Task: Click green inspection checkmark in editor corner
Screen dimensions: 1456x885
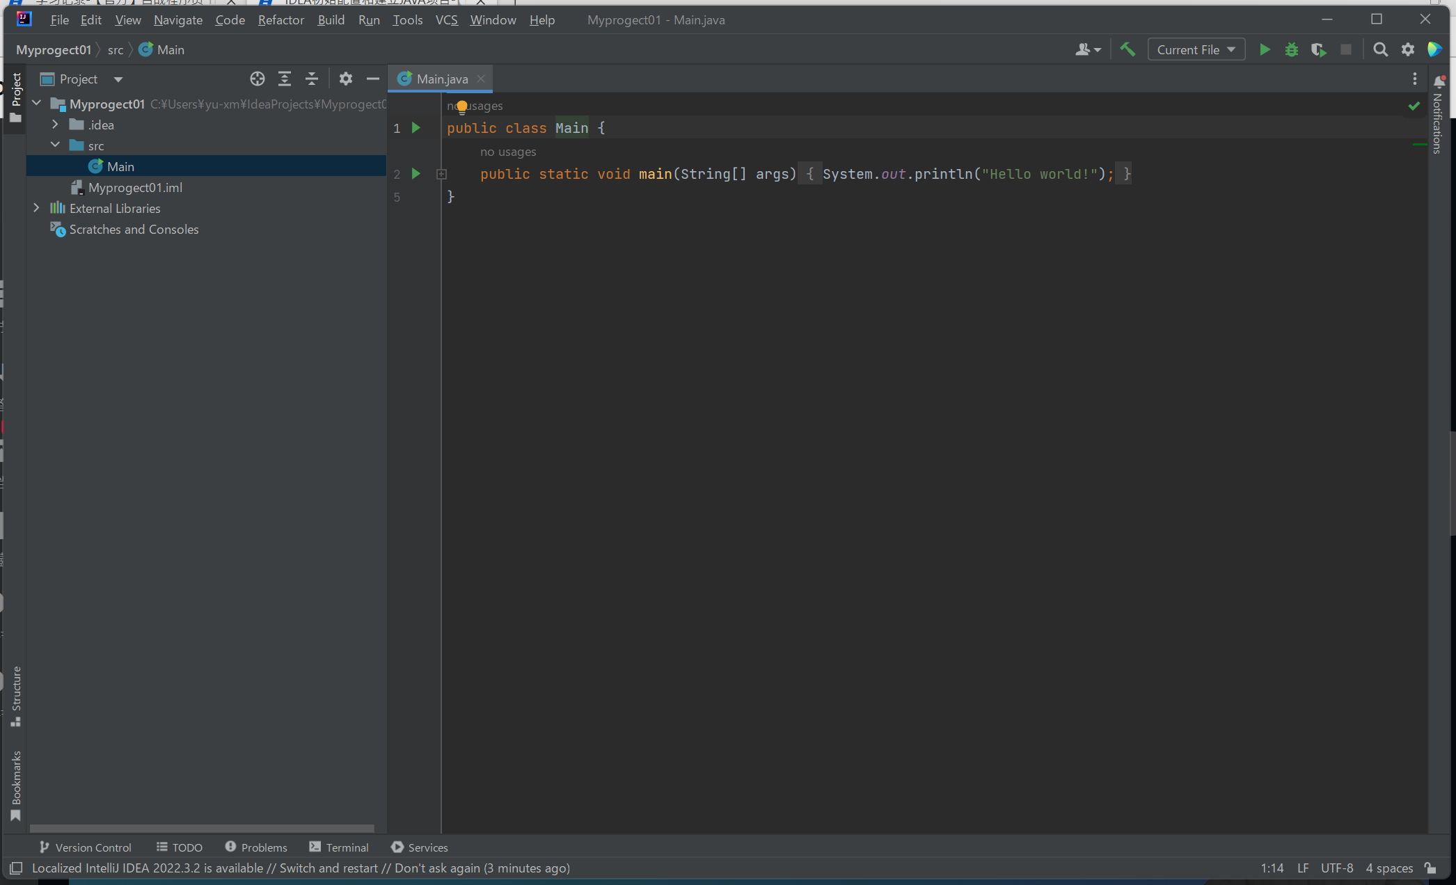Action: [x=1414, y=106]
